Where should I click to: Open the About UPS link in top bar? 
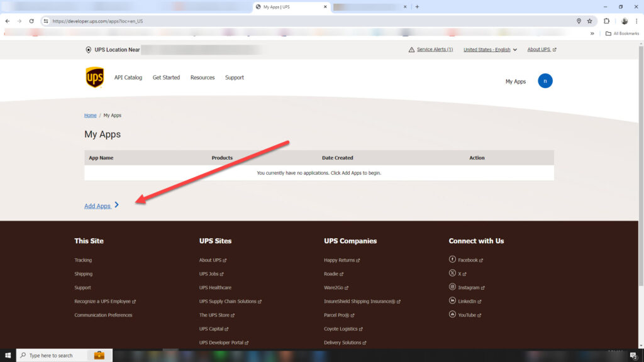point(541,49)
